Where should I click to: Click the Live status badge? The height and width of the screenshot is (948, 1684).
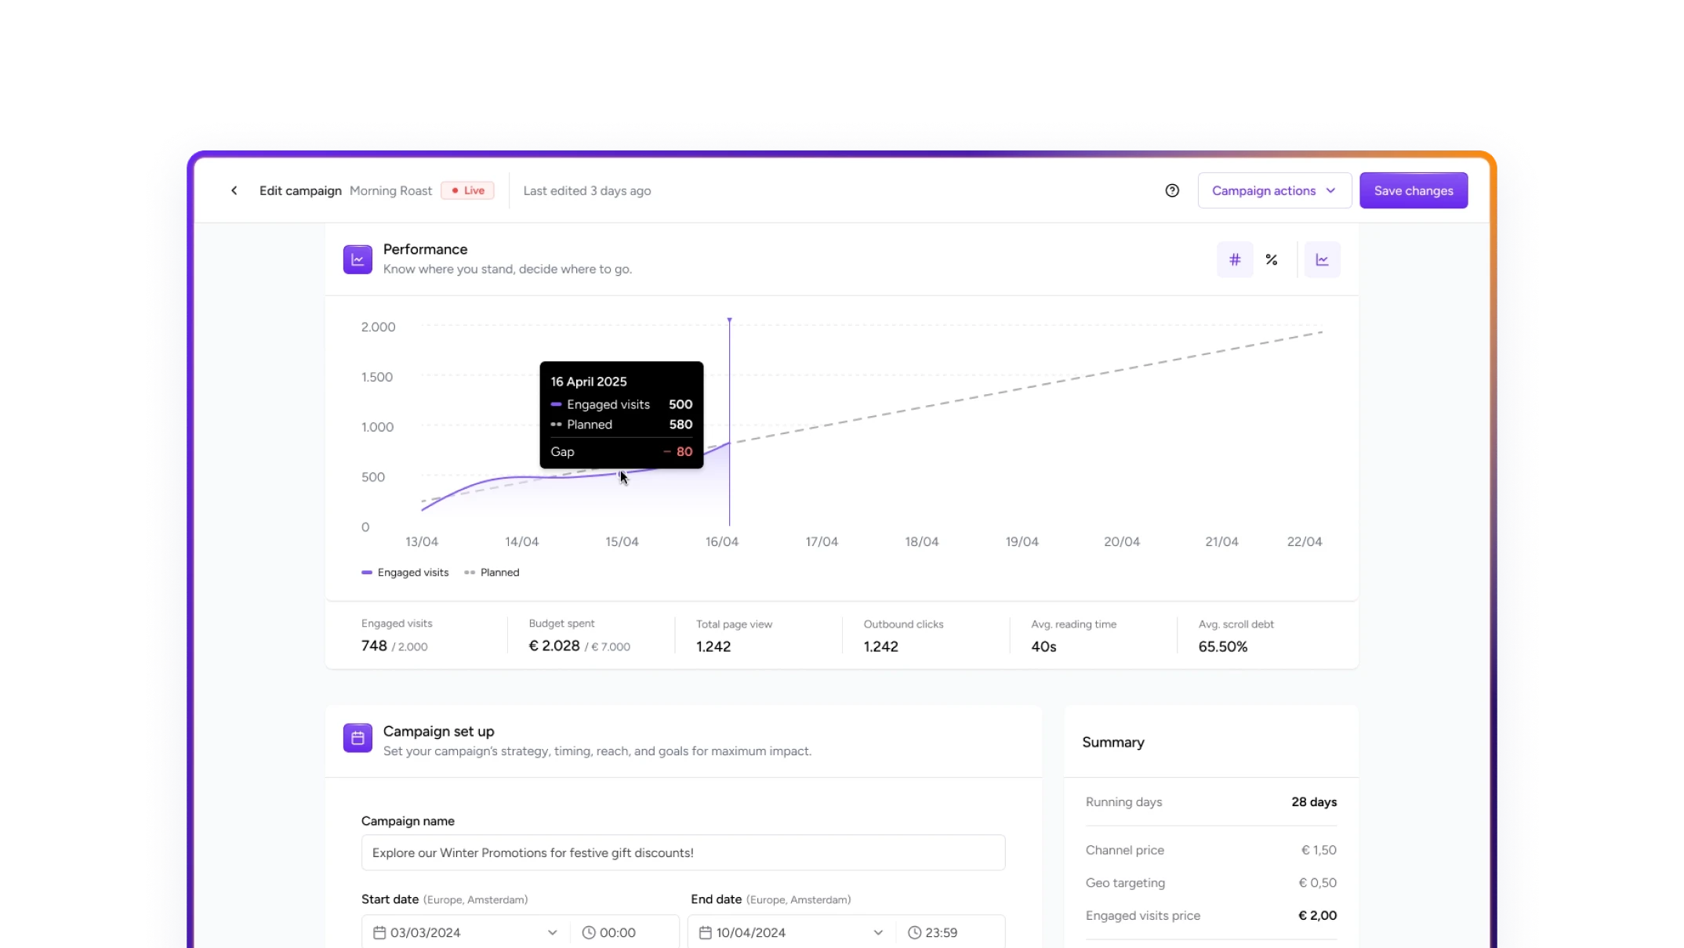[467, 190]
